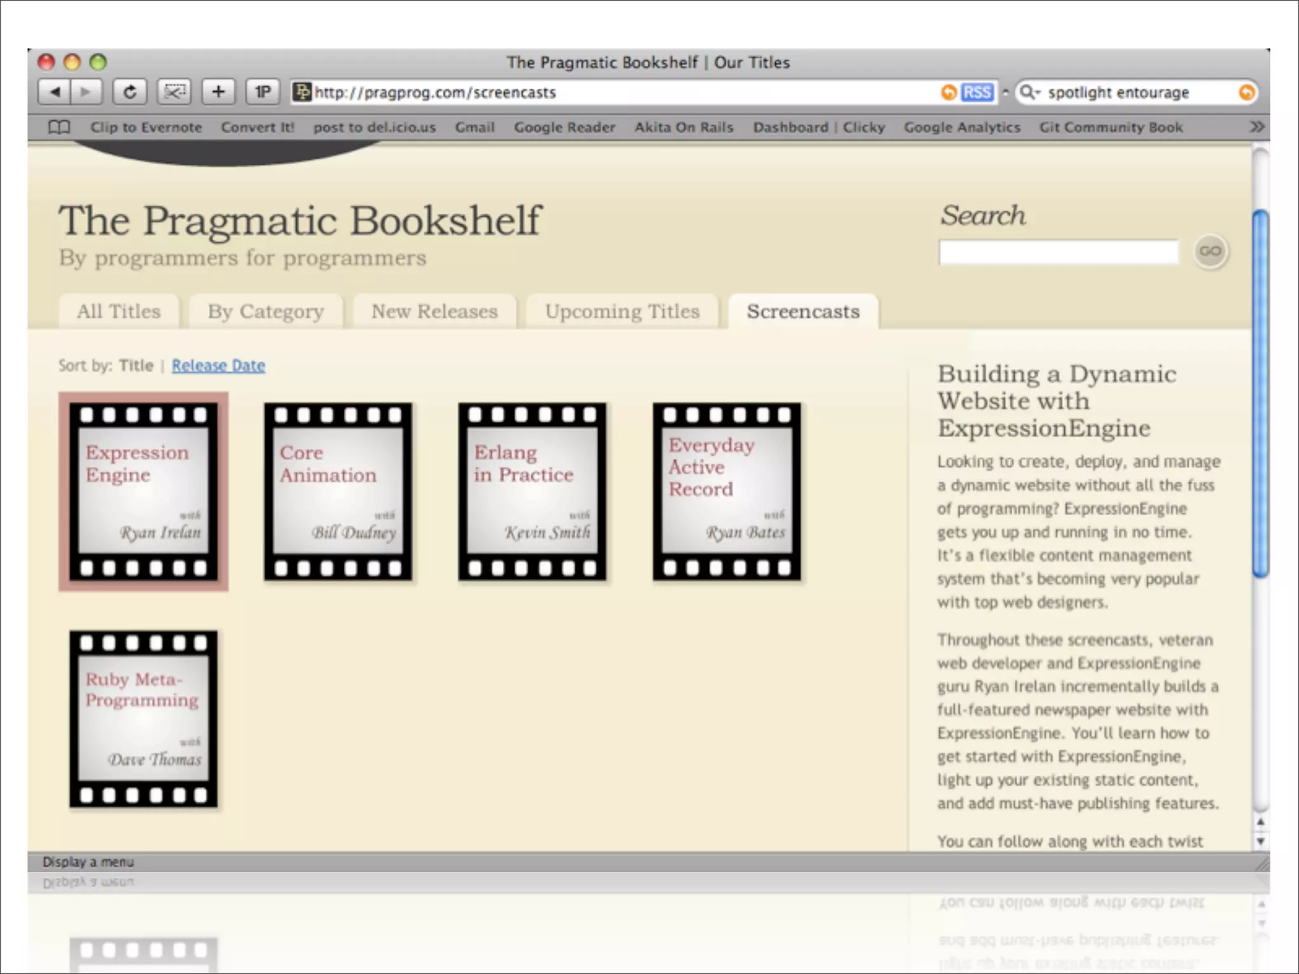Screen dimensions: 1299x974
Task: Click the scrollbar down arrow
Action: tap(1260, 841)
